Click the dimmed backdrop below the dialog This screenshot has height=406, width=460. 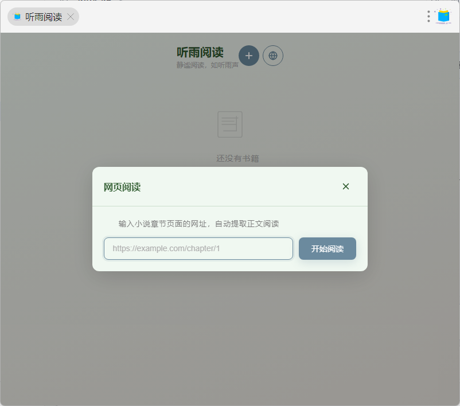[x=230, y=337]
